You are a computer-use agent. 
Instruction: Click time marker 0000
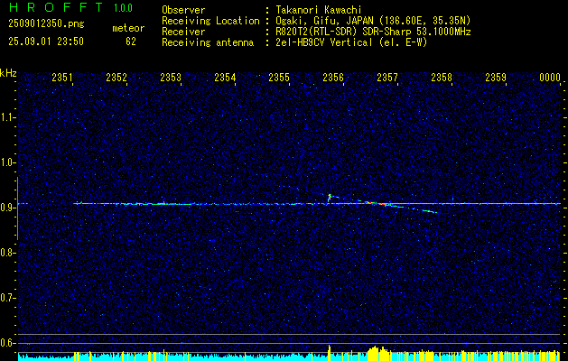coord(550,78)
